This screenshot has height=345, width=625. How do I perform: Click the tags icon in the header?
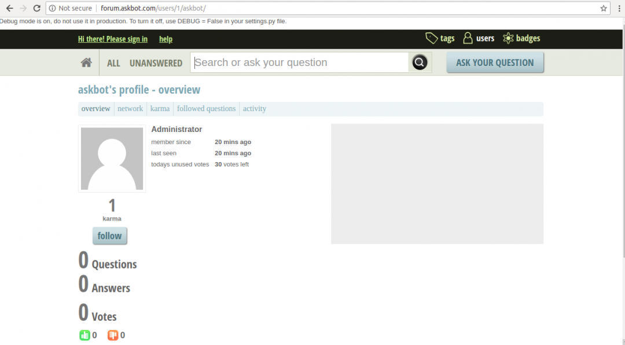(x=432, y=38)
